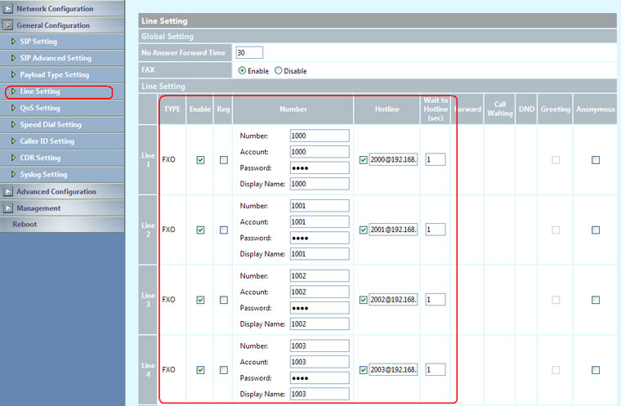Open SIP Setting page
Viewport: 621px width, 406px height.
[38, 42]
